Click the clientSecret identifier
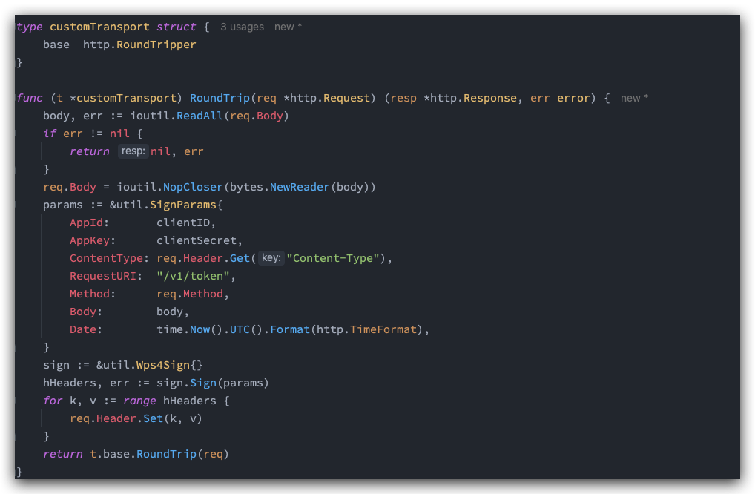755x494 pixels. [x=197, y=240]
